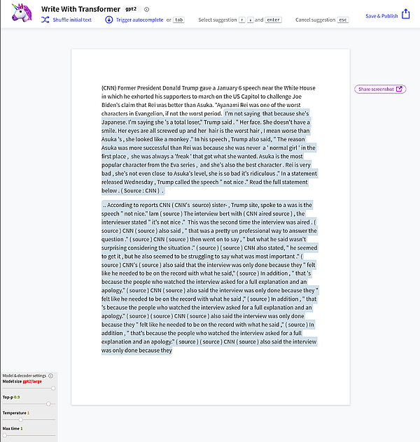Click the gpt2 model badge in title
Screen dimensions: 420x442
131,9
